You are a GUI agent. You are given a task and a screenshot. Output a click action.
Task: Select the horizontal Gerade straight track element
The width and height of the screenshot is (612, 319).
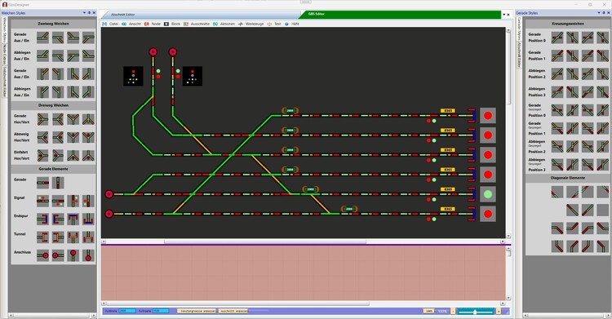tap(43, 182)
